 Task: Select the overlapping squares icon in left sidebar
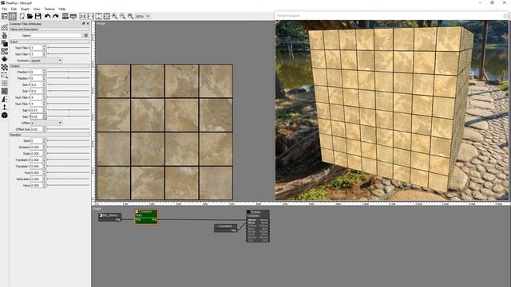(x=5, y=43)
